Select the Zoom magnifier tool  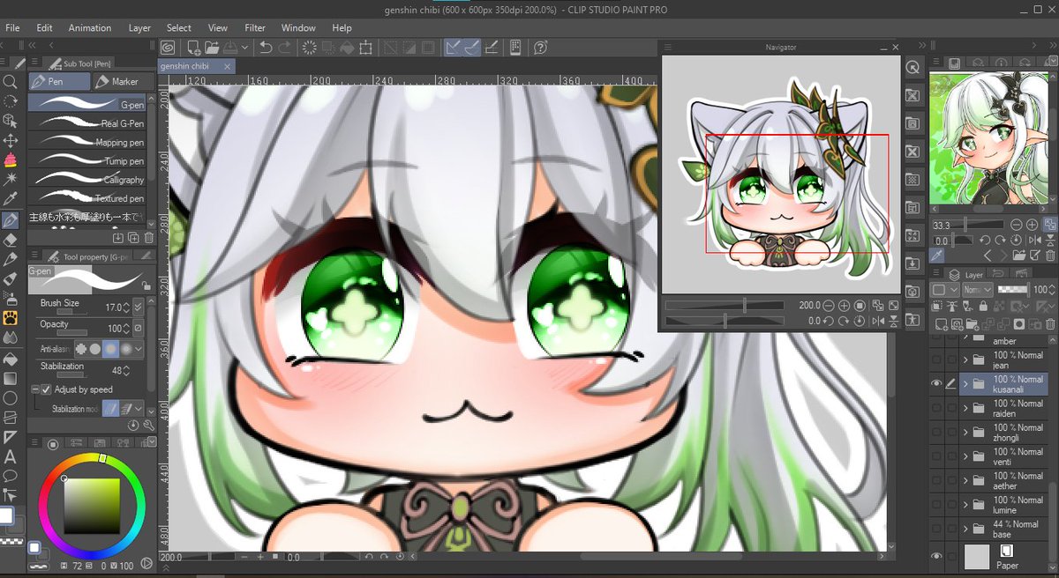10,81
